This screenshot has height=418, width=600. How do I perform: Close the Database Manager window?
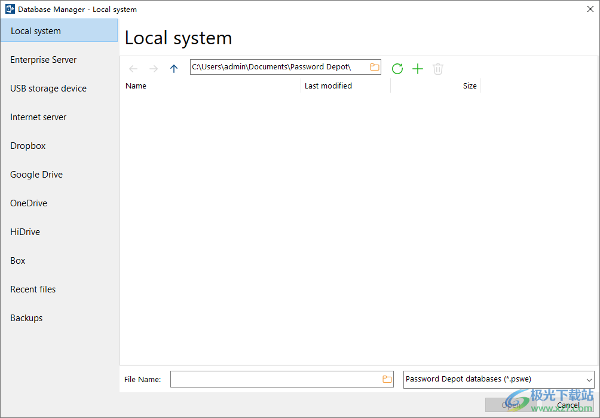pos(590,9)
